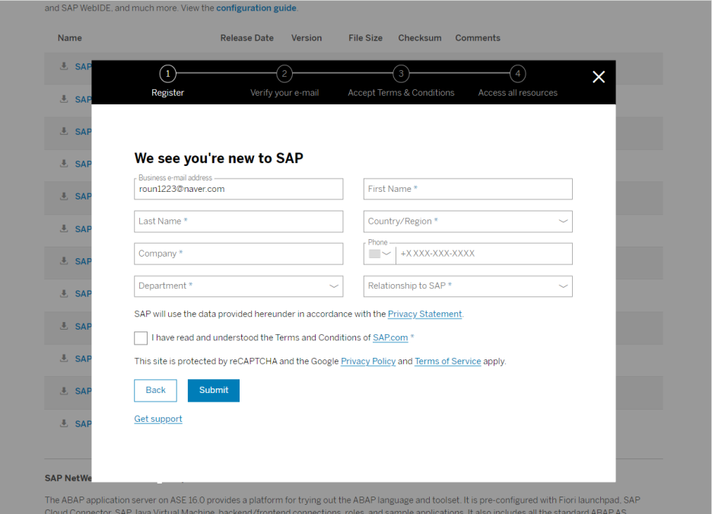The width and height of the screenshot is (712, 514).
Task: Open the configuration guide link in the background page
Action: (256, 8)
